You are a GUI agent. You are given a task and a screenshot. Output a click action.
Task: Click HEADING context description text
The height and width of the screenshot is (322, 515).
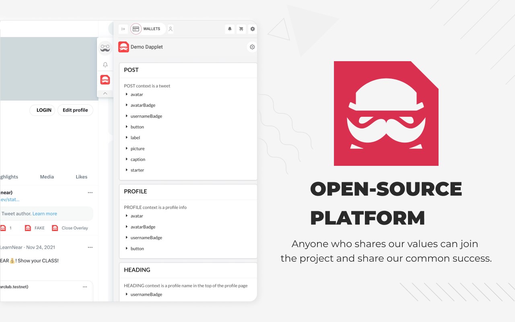coord(186,286)
